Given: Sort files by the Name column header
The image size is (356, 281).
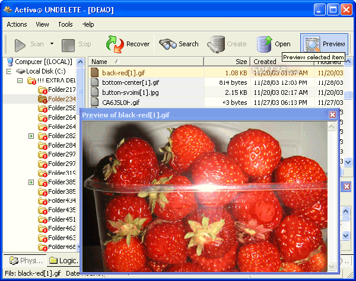Looking at the screenshot, I should click(x=146, y=62).
